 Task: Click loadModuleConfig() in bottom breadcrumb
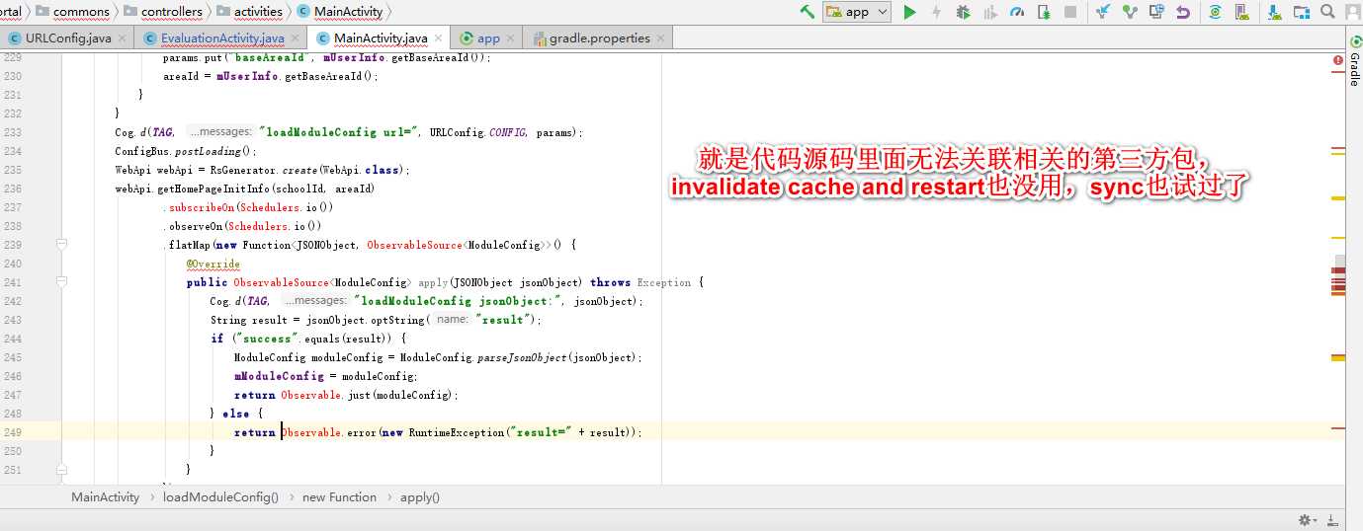click(x=220, y=496)
